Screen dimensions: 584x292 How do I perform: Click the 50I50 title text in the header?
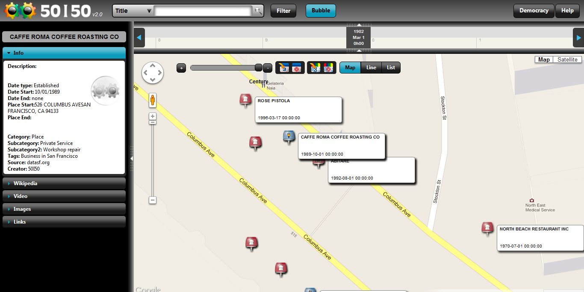tap(65, 11)
